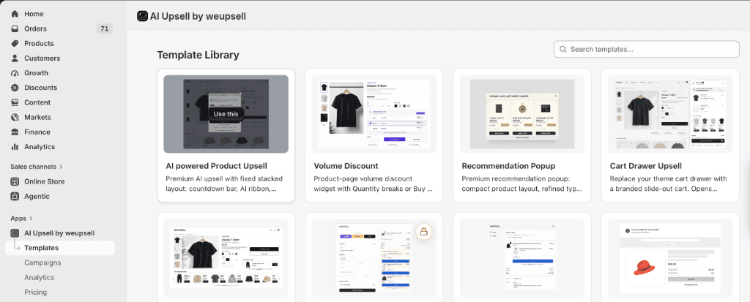
Task: Click the Volume Discount title
Action: [x=346, y=166]
